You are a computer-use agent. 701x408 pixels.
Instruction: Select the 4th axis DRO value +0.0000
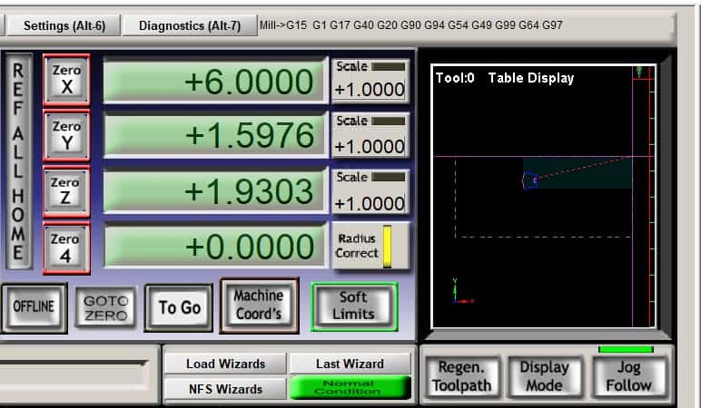(x=215, y=246)
